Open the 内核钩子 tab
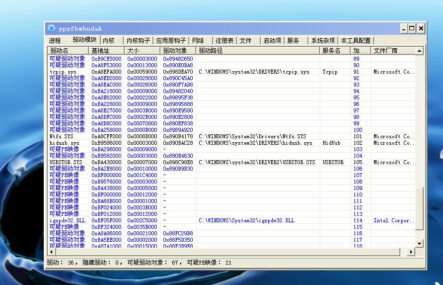The width and height of the screenshot is (443, 285). click(x=138, y=40)
